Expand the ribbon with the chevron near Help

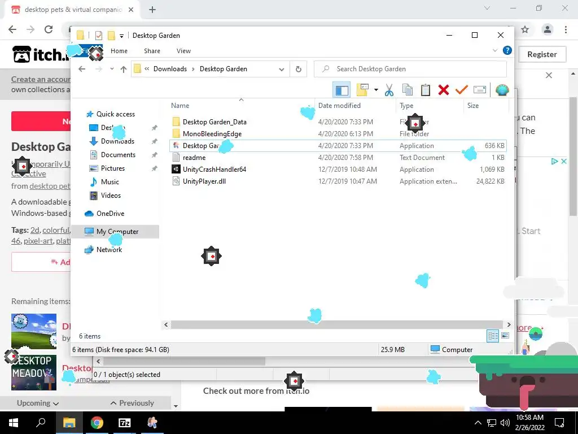tap(495, 50)
